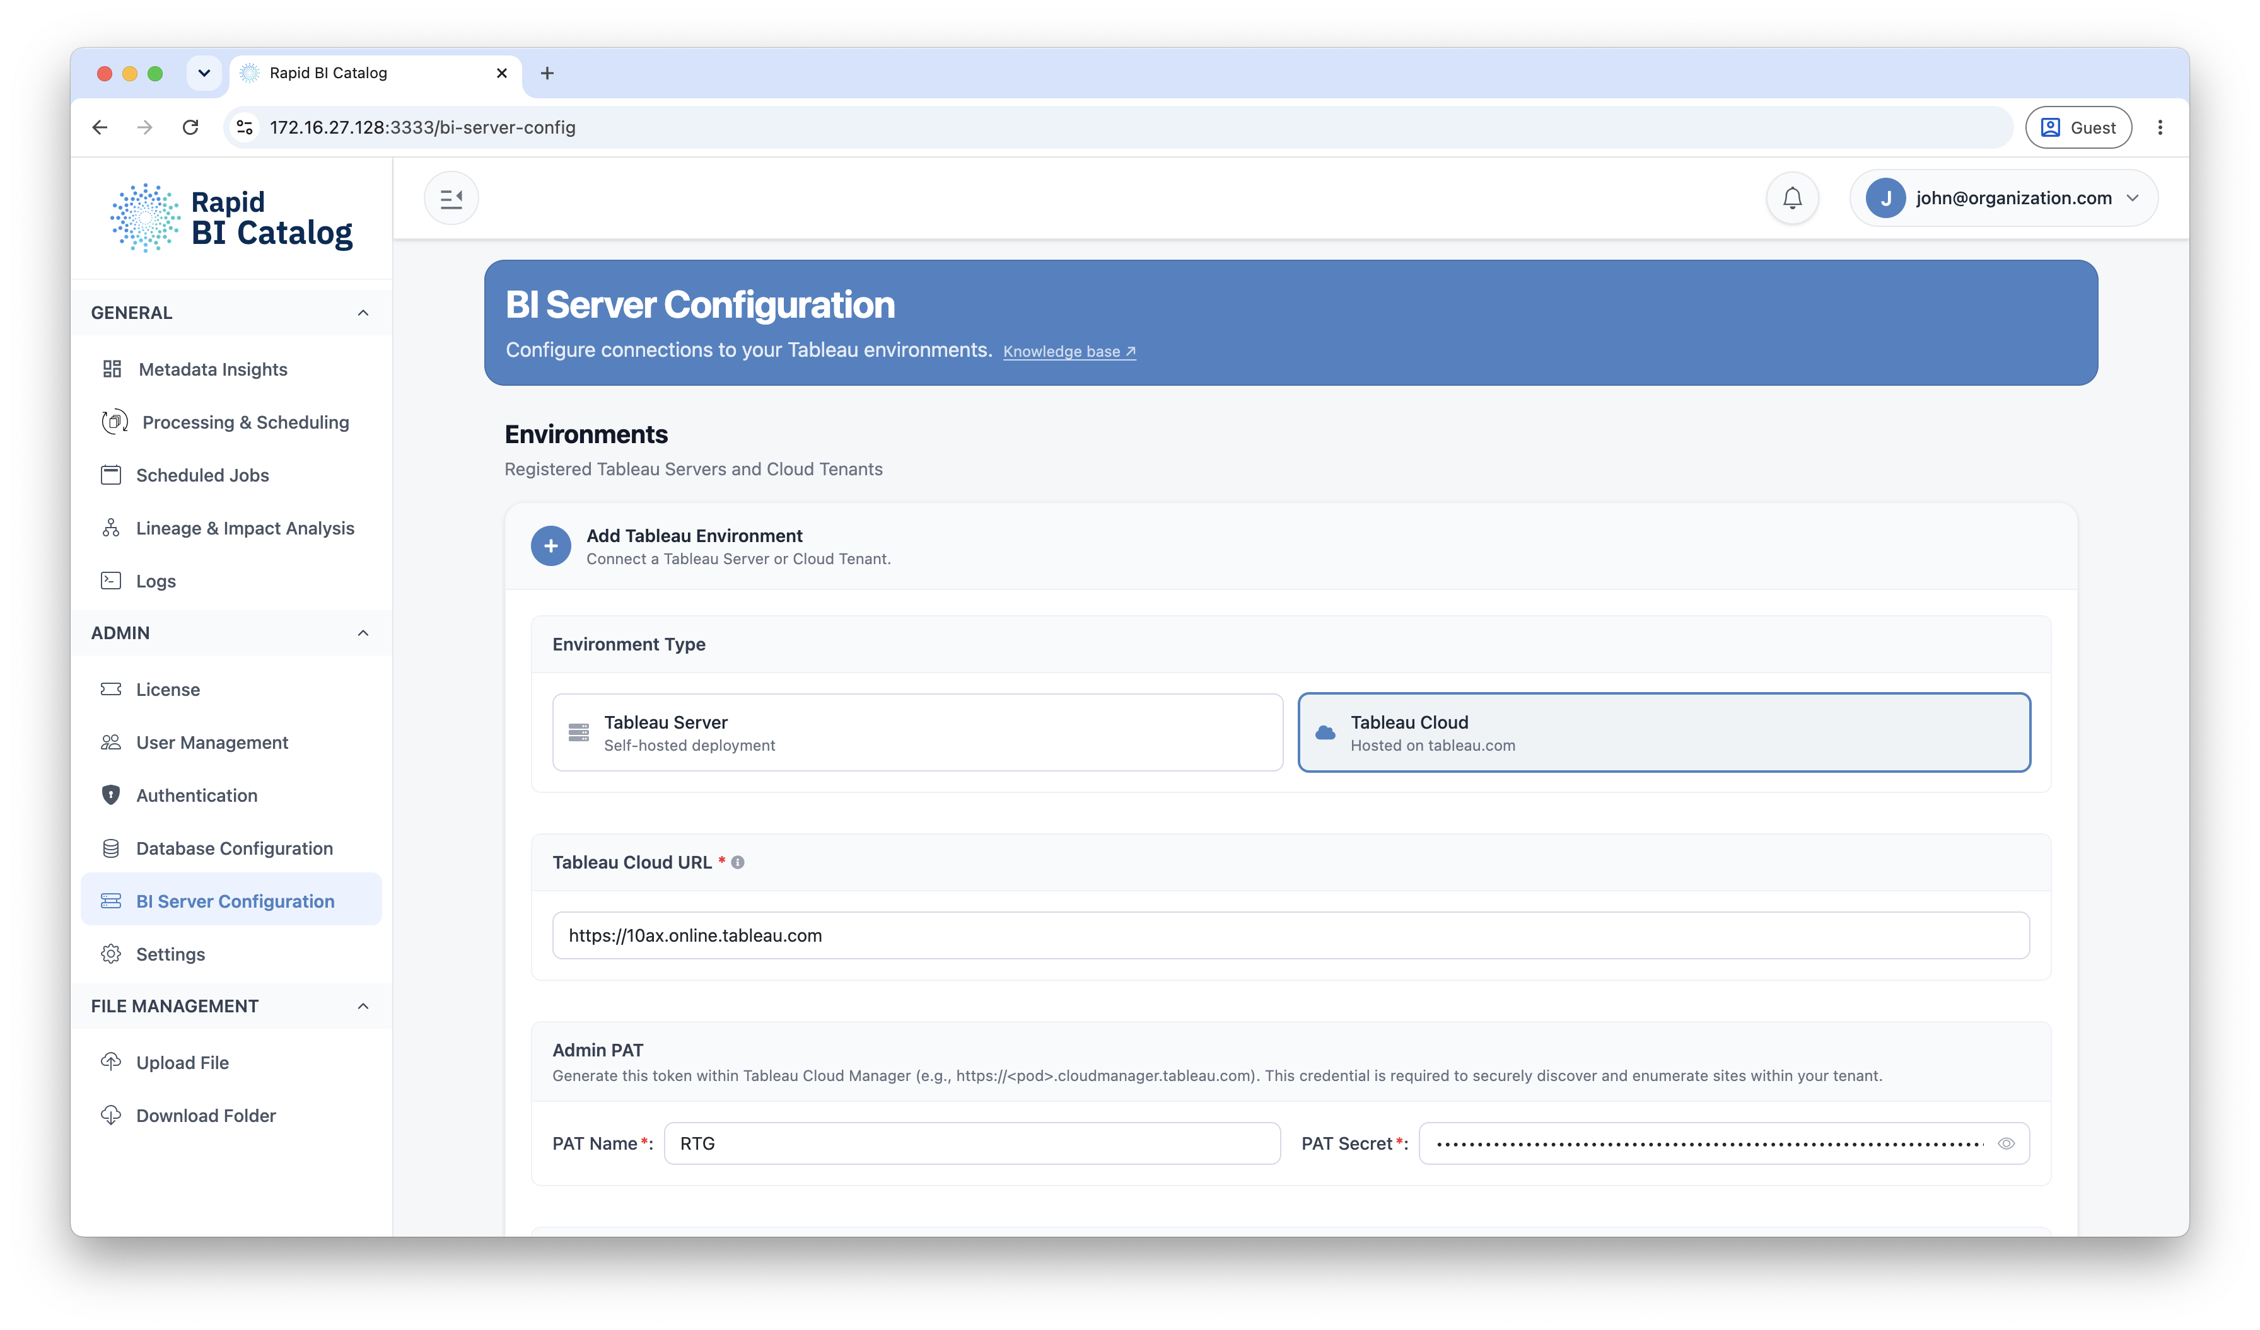Open the Logs page link
2260x1330 pixels.
231,581
